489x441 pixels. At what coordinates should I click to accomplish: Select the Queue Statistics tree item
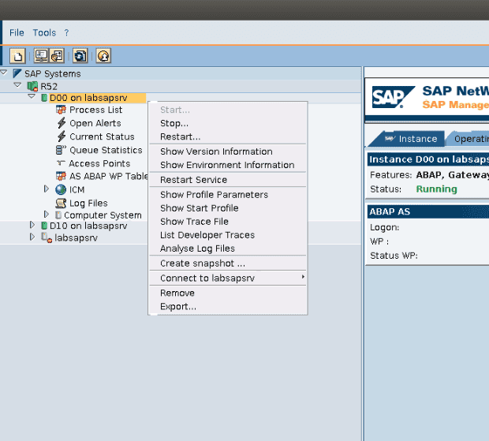click(106, 150)
